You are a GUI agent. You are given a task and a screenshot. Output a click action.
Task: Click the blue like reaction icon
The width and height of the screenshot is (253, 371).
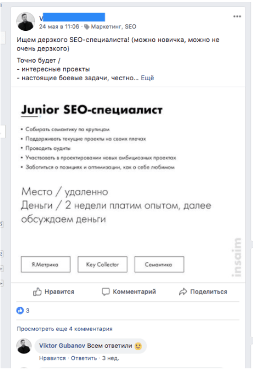point(20,310)
